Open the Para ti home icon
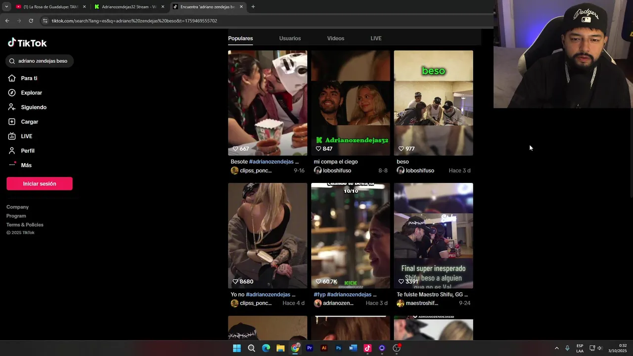Image resolution: width=633 pixels, height=356 pixels. coord(12,78)
